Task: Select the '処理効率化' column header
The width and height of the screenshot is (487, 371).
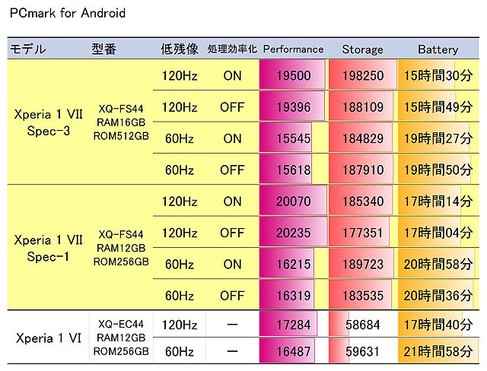Action: click(x=232, y=49)
